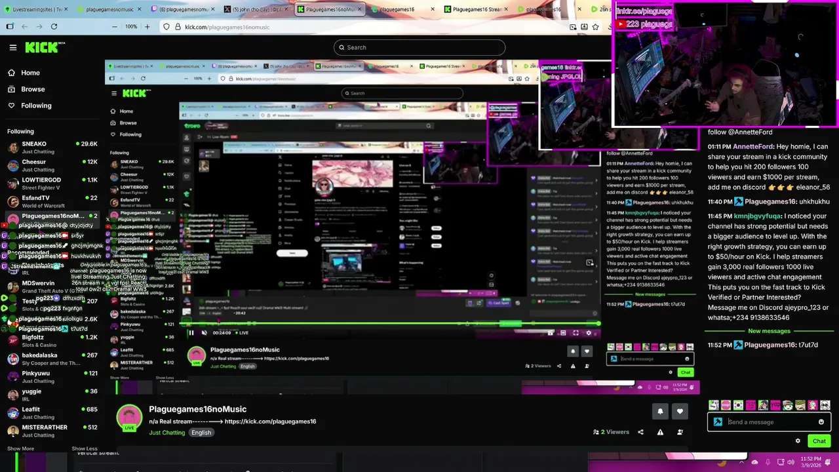
Task: Toggle channel notifications bell
Action: (x=660, y=412)
